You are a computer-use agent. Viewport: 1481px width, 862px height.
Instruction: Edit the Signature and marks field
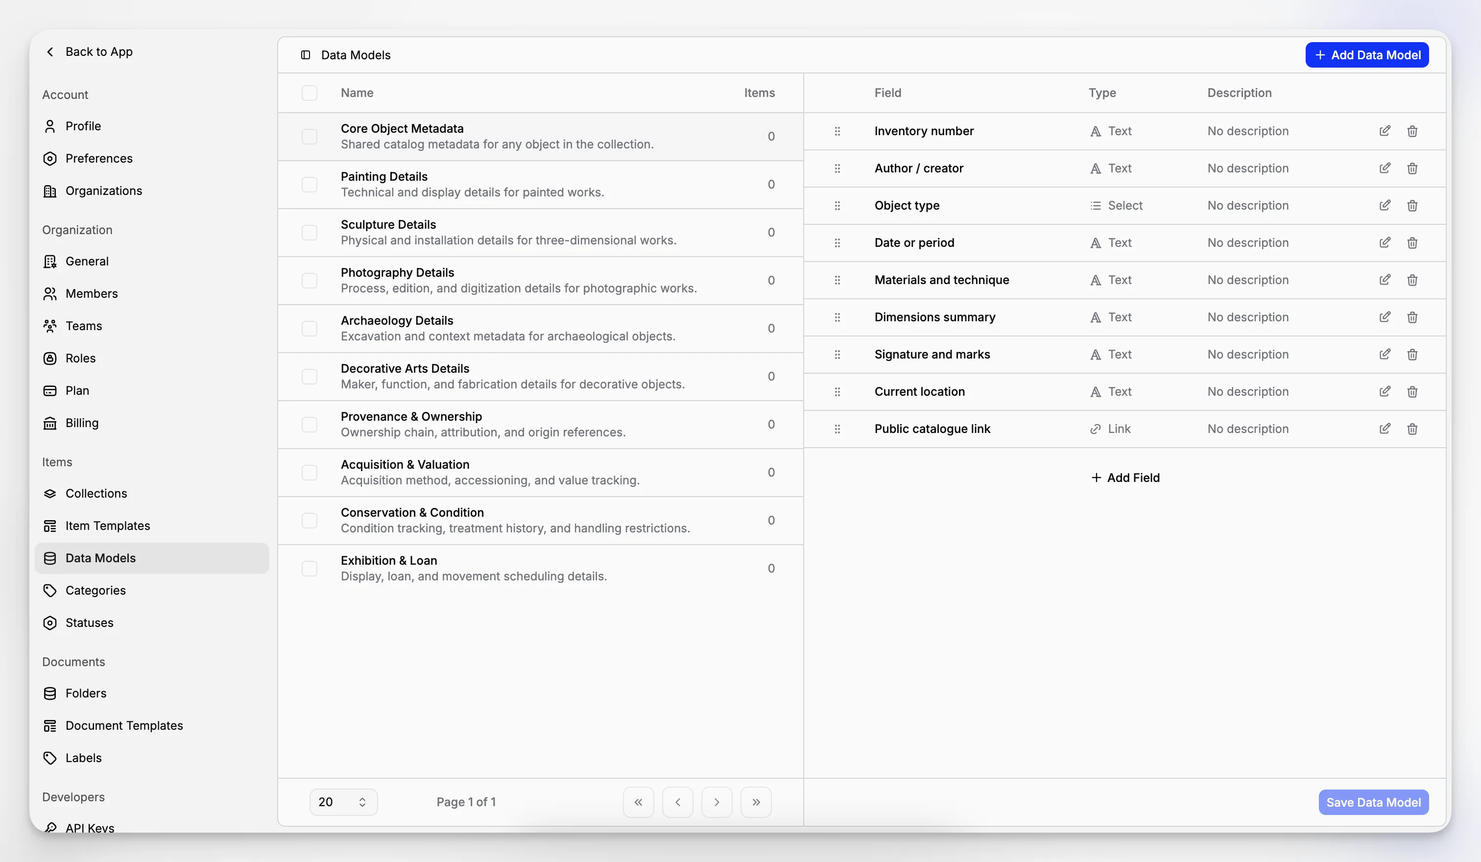(x=1385, y=354)
